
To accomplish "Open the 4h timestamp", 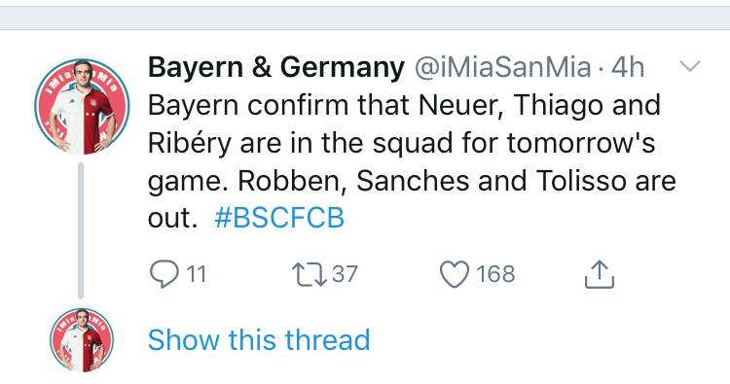I will [628, 67].
